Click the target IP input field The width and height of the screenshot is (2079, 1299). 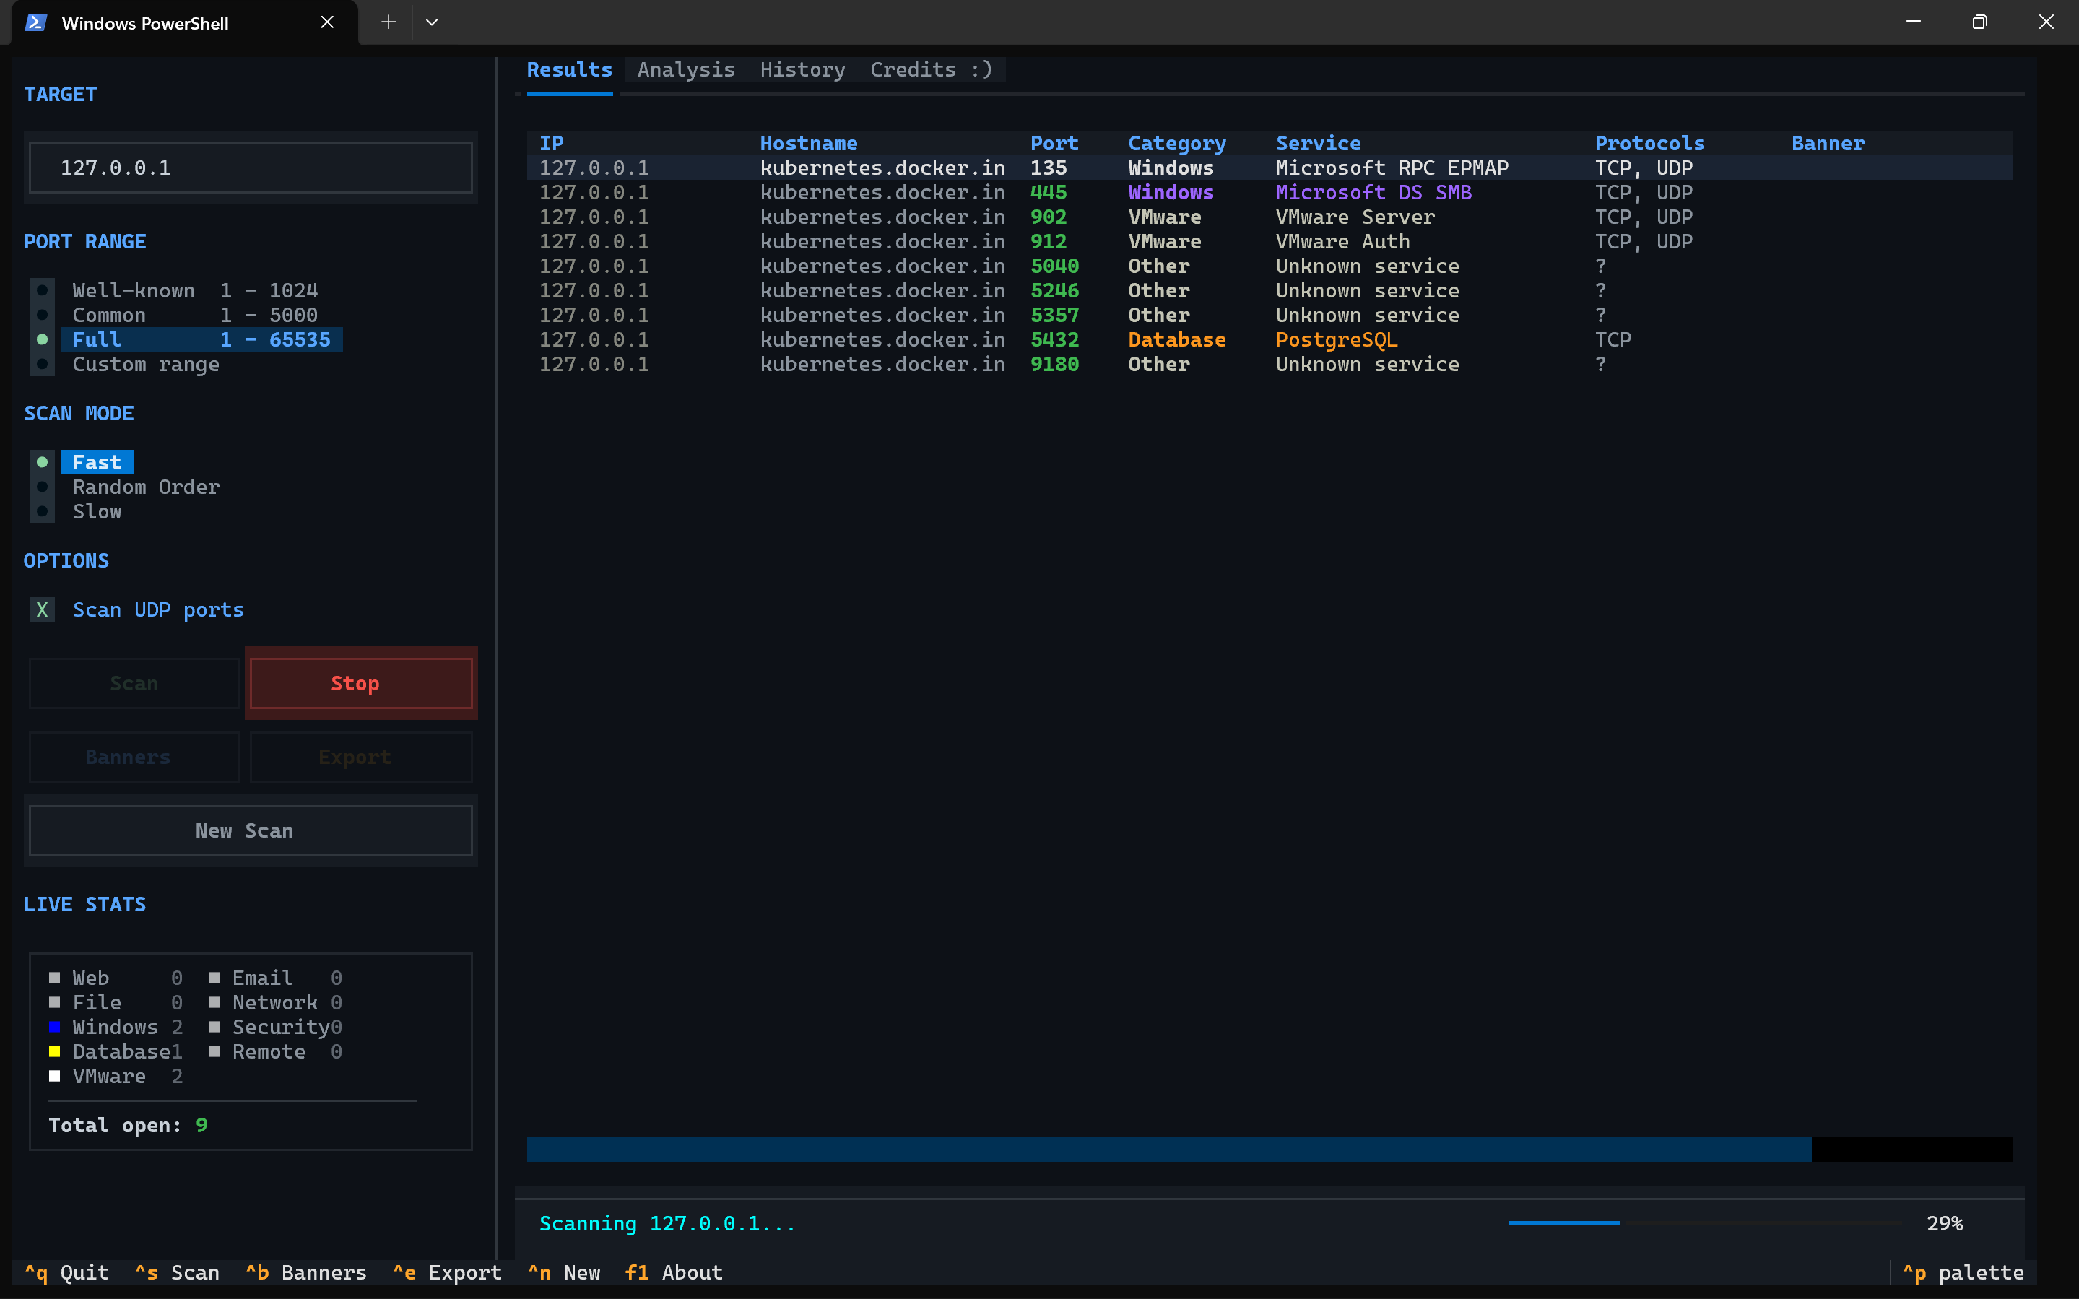pyautogui.click(x=249, y=168)
